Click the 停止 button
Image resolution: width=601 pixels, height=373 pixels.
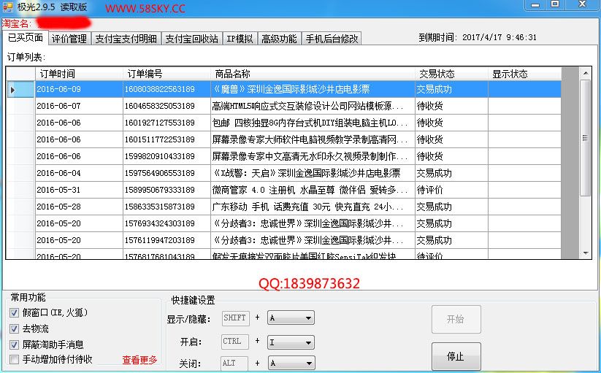[456, 356]
